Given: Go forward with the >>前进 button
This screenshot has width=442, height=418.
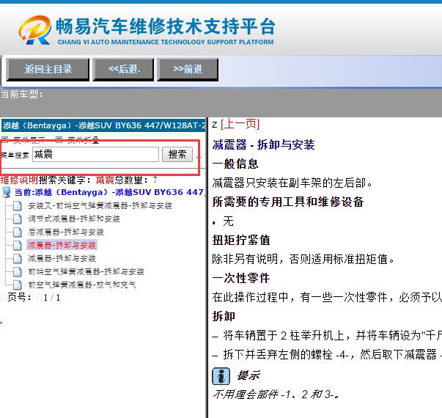Looking at the screenshot, I should [x=188, y=70].
